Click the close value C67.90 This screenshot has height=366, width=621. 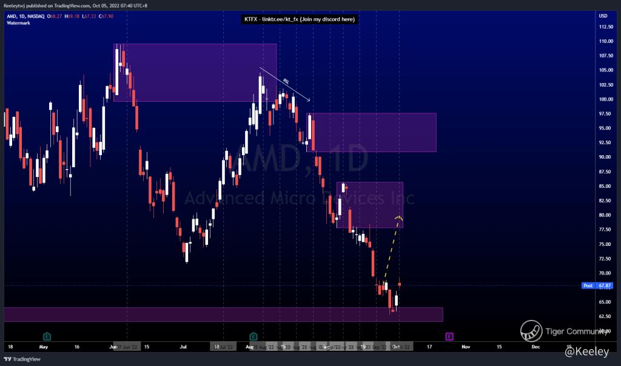click(106, 16)
